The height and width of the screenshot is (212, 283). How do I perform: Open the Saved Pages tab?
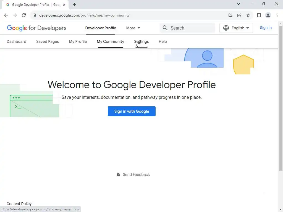[48, 41]
